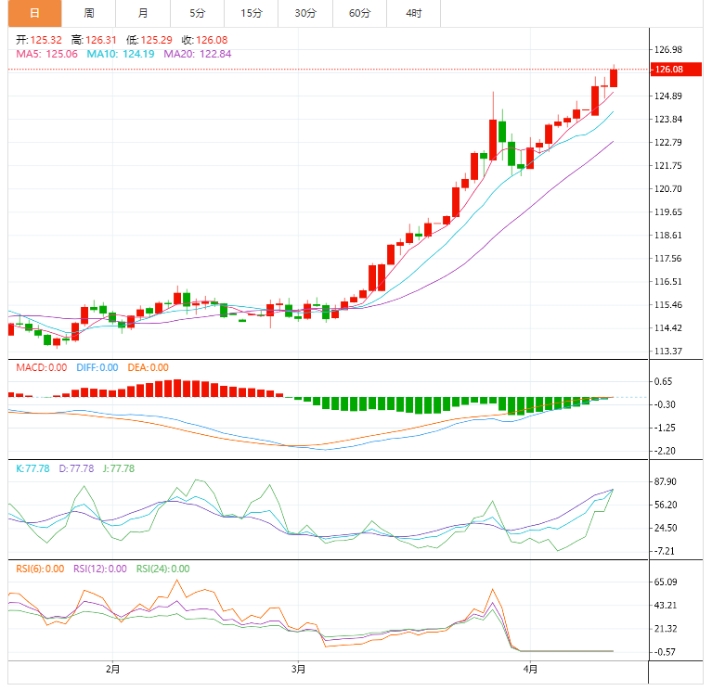This screenshot has height=691, width=712.
Task: Select the MA20 moving average label
Action: click(x=198, y=55)
